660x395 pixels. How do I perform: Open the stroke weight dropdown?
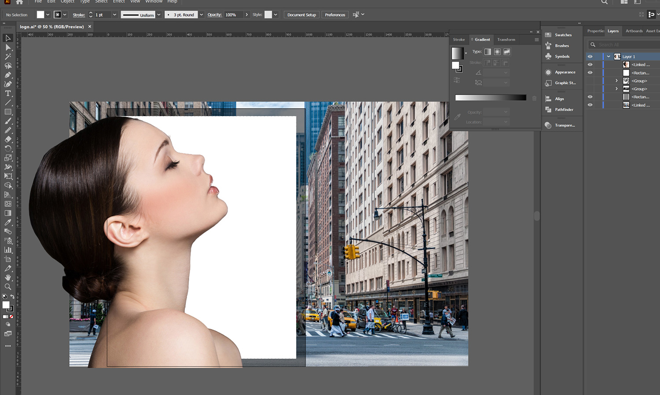click(114, 15)
